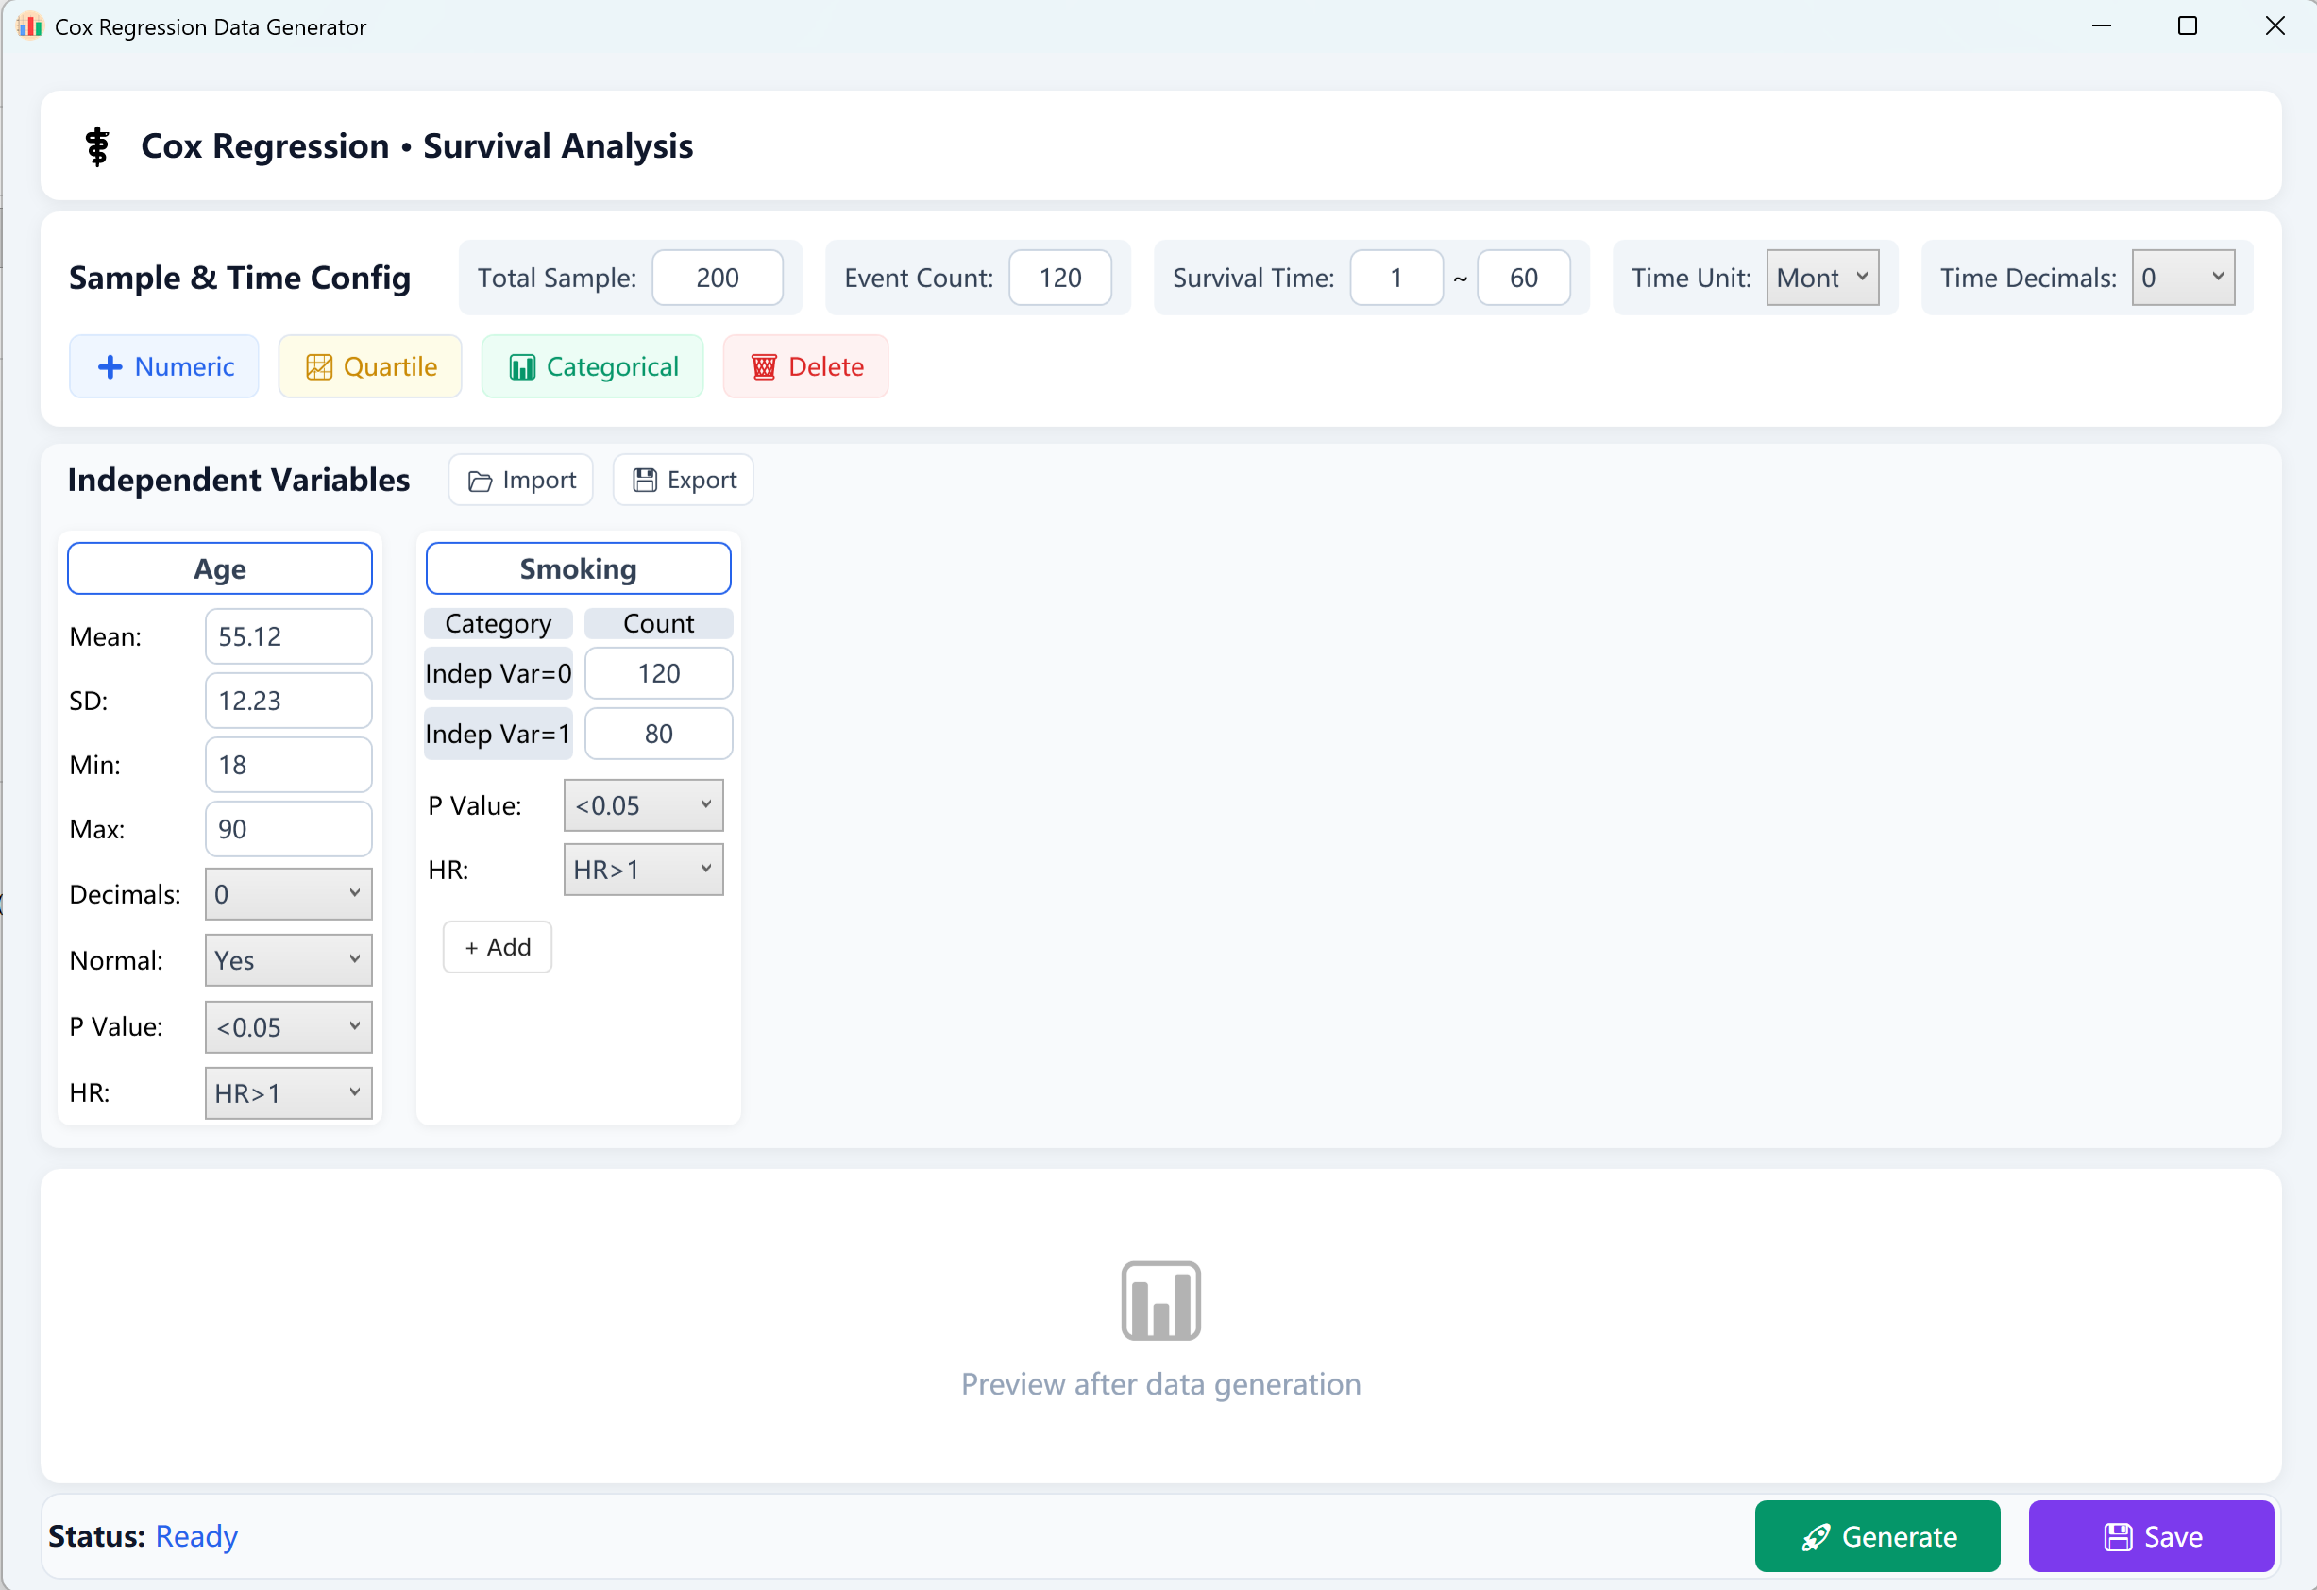Screen dimensions: 2317x1590
Task: Click the Survival Time maximum field
Action: pos(1523,278)
